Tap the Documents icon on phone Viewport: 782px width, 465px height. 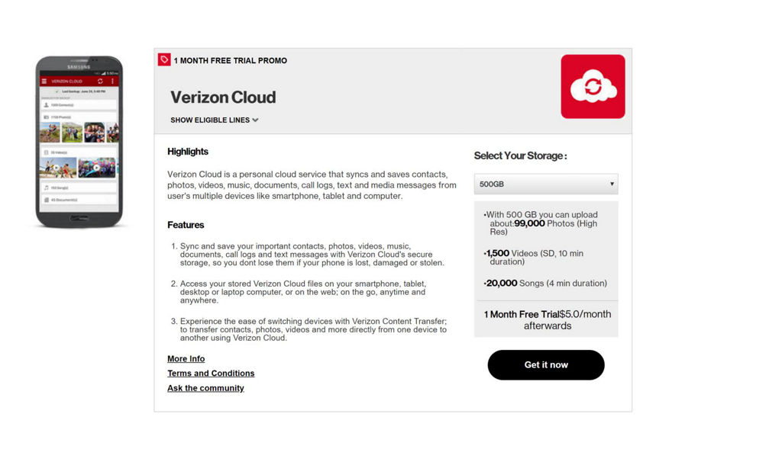47,200
